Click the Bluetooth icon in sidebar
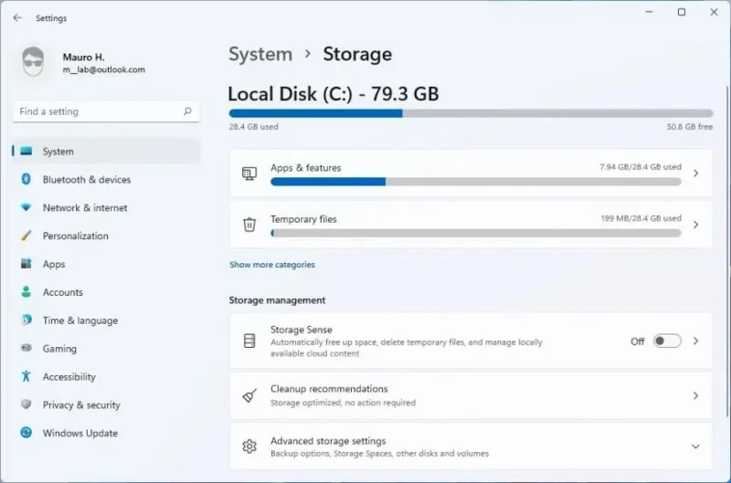Viewport: 731px width, 483px height. point(26,179)
